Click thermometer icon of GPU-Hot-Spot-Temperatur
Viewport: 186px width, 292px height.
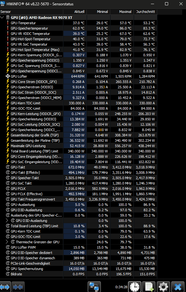[x=8, y=39]
